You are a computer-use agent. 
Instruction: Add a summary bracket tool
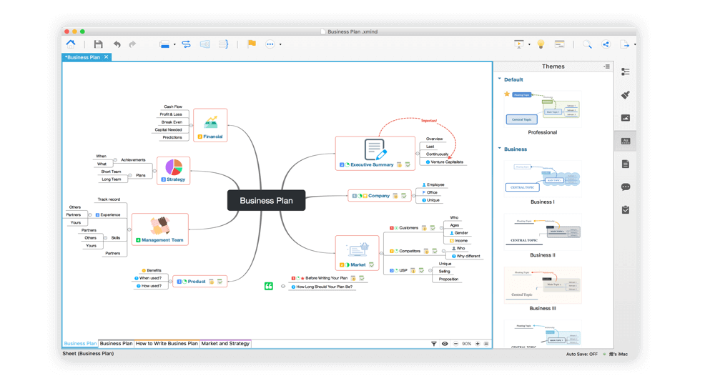coord(223,44)
